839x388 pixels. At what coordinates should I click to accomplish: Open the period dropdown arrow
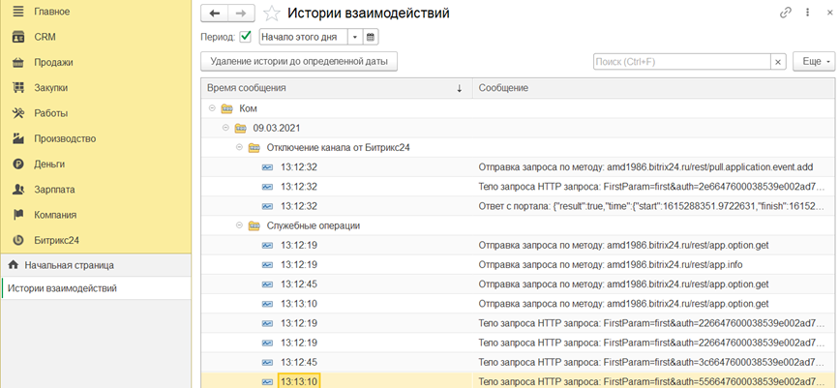[354, 37]
